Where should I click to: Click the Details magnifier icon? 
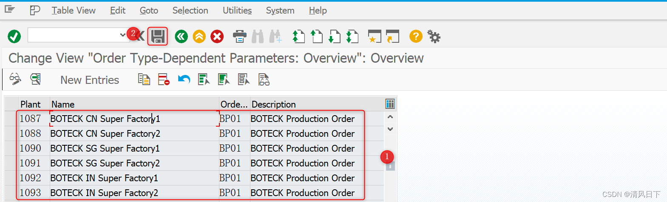[35, 79]
